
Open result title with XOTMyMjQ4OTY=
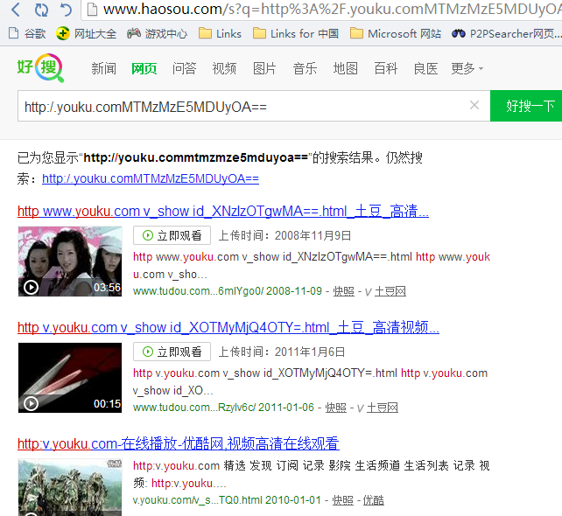228,327
